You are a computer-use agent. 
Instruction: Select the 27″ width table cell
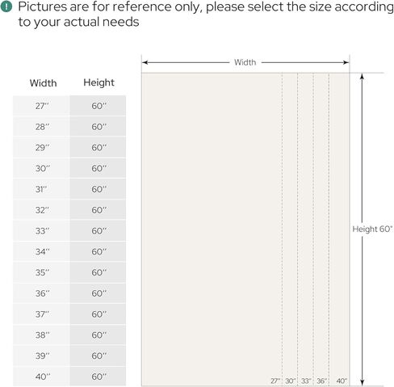click(41, 106)
